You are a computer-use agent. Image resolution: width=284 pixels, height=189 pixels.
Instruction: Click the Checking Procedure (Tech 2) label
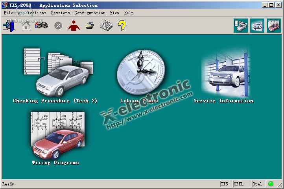(x=55, y=101)
